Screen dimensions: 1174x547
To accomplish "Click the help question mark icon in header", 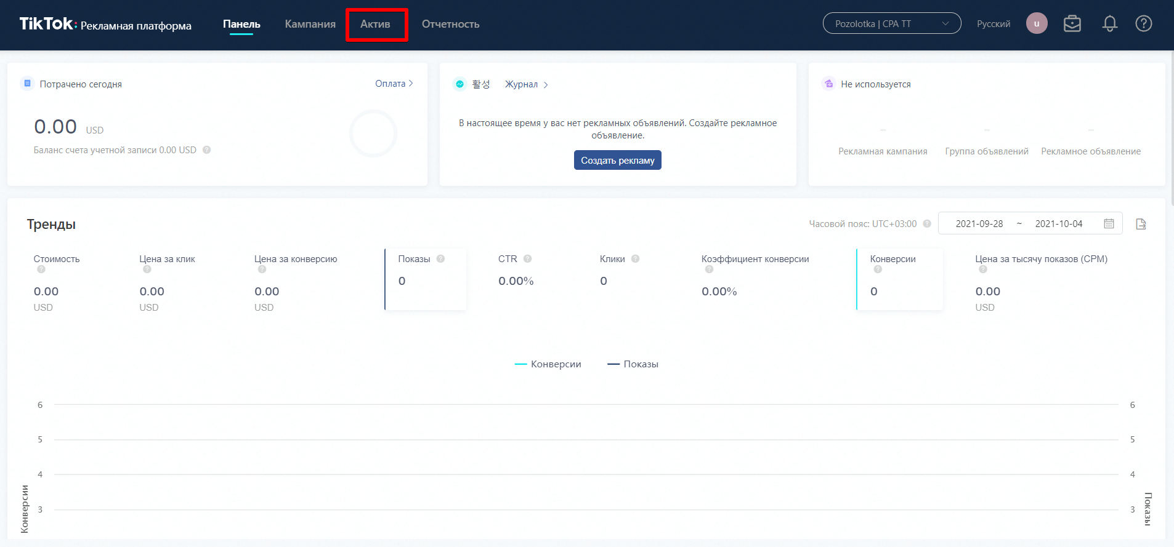I will [1143, 24].
